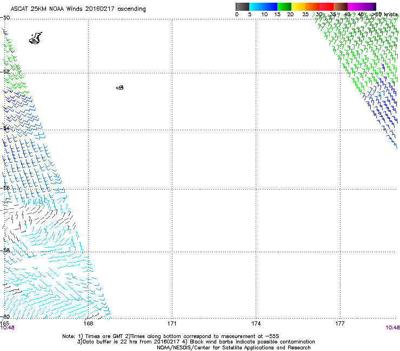Click the longitude label '177'
Image resolution: width=400 pixels, height=351 pixels.
(x=340, y=323)
